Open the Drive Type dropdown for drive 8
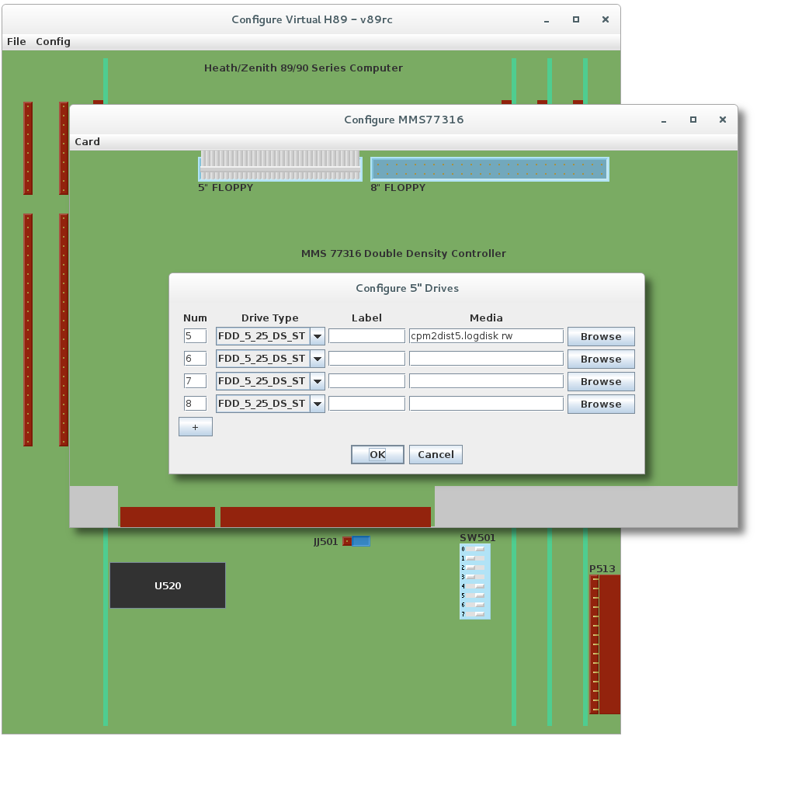 [x=317, y=404]
